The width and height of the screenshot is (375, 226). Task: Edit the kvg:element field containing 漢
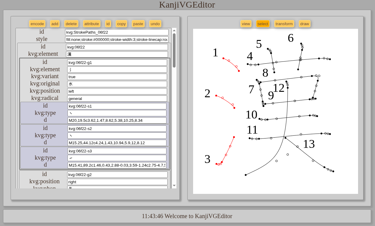pyautogui.click(x=117, y=54)
